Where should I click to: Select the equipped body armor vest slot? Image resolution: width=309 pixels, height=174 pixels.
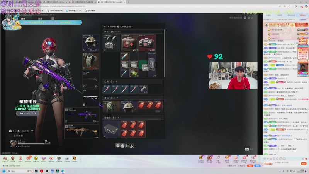pos(91,61)
